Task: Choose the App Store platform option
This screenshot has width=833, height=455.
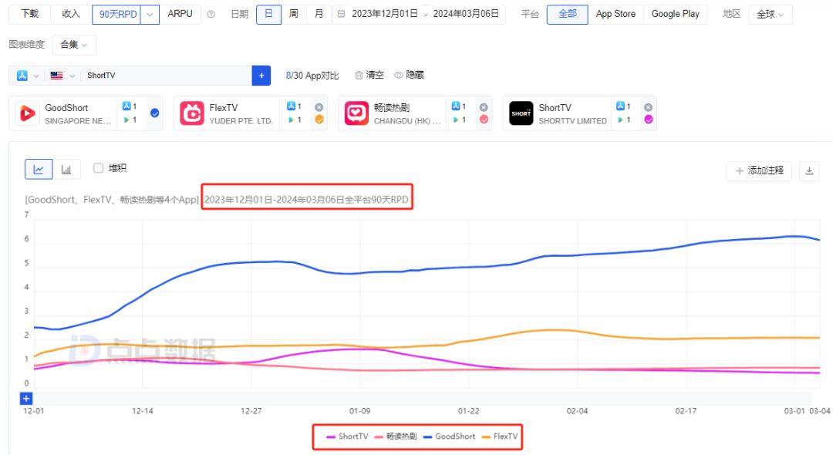Action: (x=615, y=14)
